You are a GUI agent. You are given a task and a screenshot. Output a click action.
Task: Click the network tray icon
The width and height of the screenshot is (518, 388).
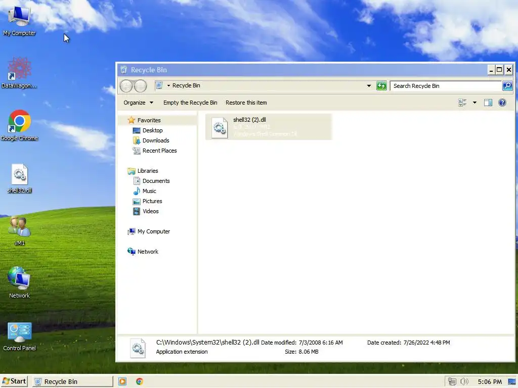(x=452, y=382)
